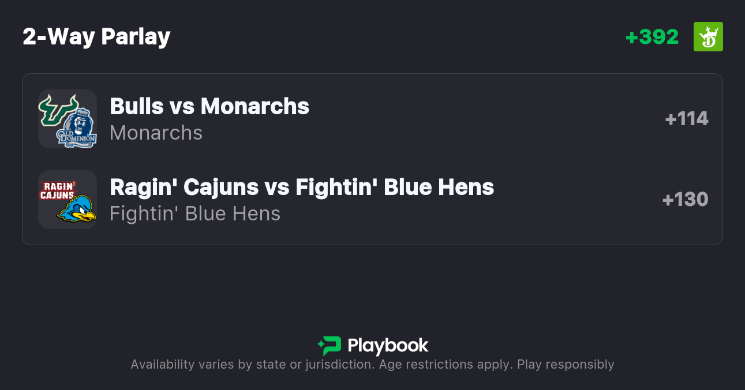745x390 pixels.
Task: Click the Play responsibly text
Action: (566, 365)
